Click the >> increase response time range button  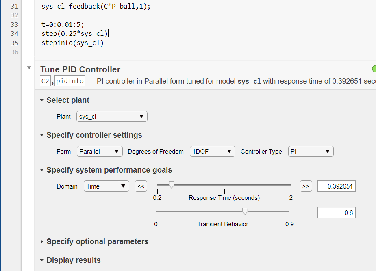(x=306, y=186)
